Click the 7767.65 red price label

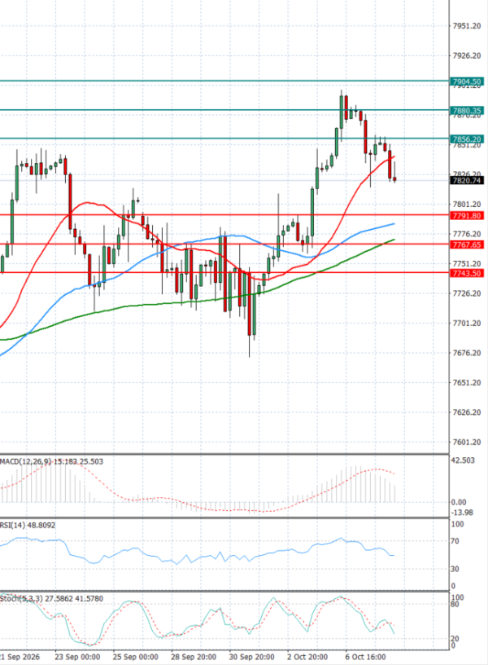[467, 244]
